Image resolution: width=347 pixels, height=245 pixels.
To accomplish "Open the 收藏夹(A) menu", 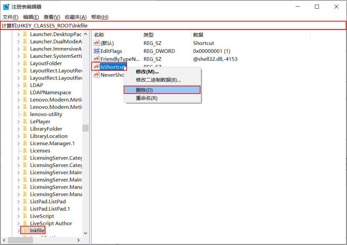I will (76, 17).
